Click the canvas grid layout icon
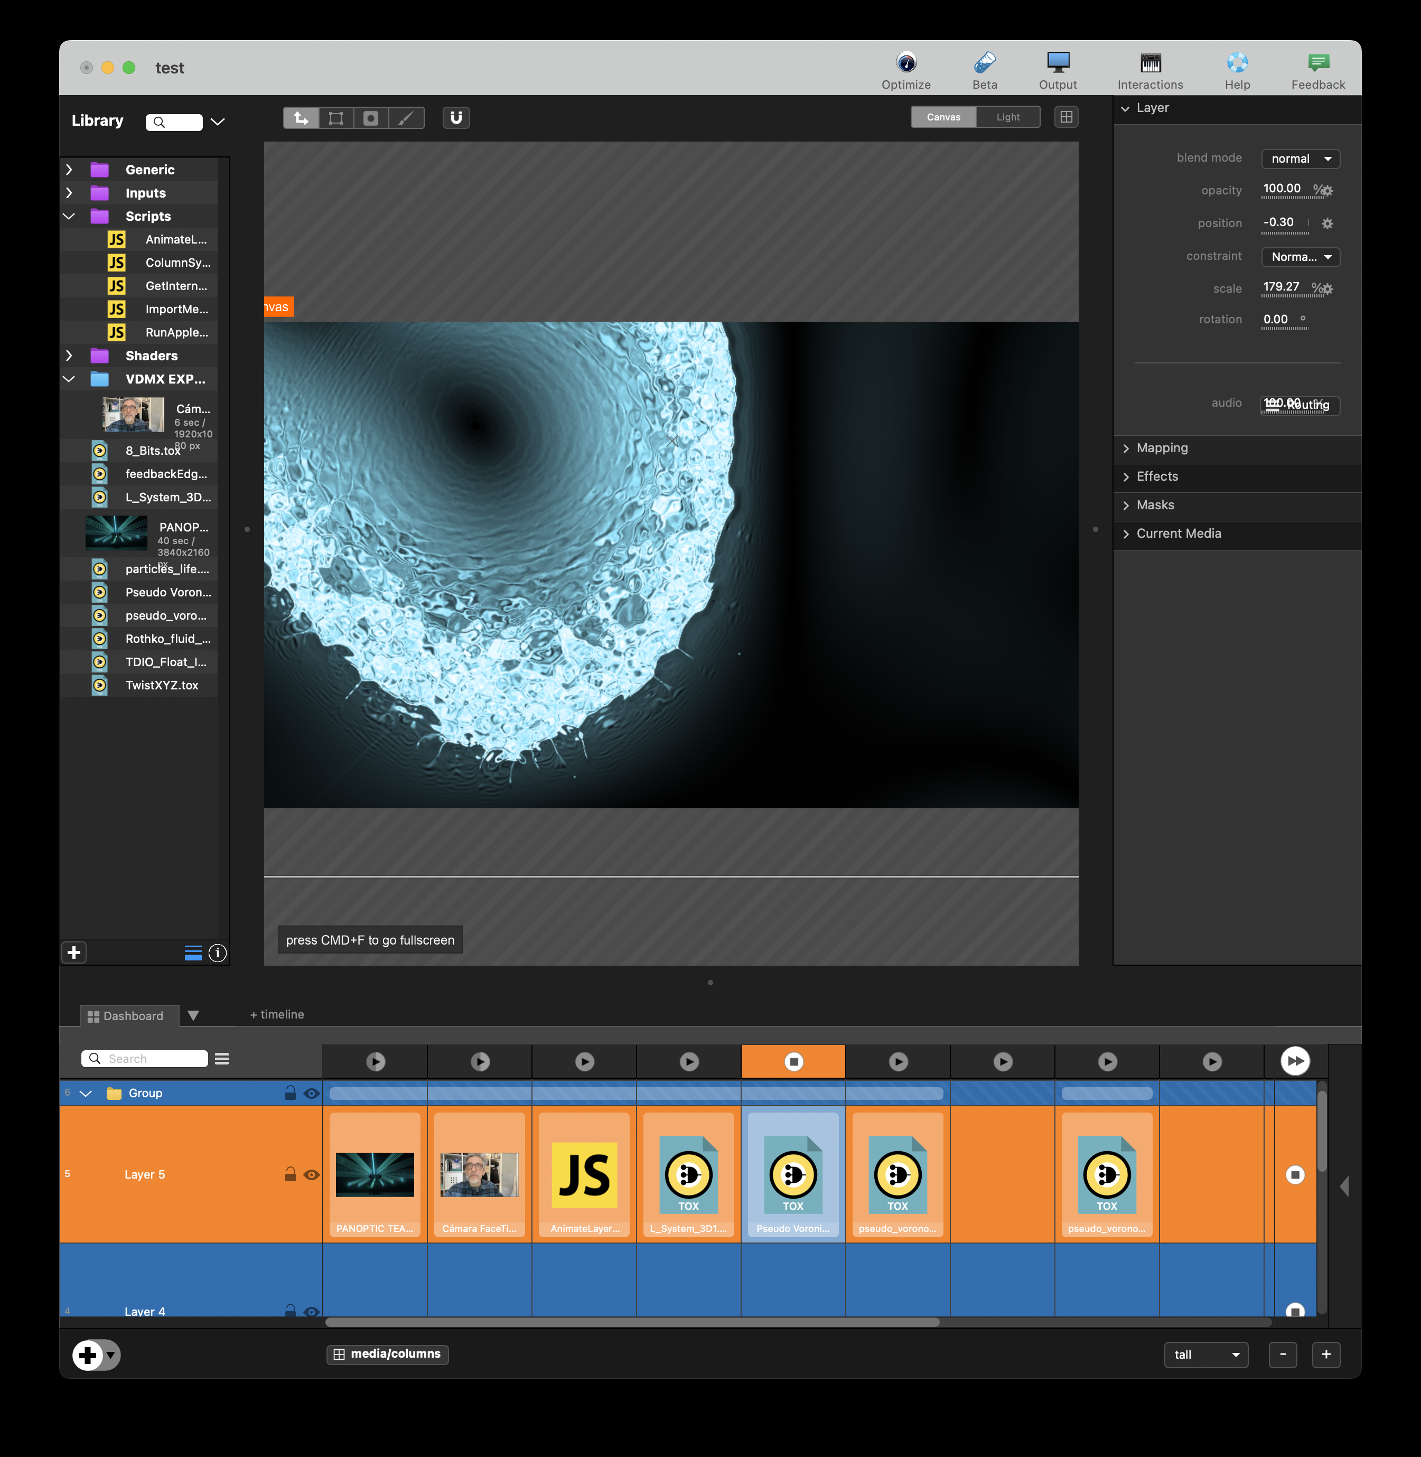Screen dimensions: 1421x1457 (x=1066, y=117)
